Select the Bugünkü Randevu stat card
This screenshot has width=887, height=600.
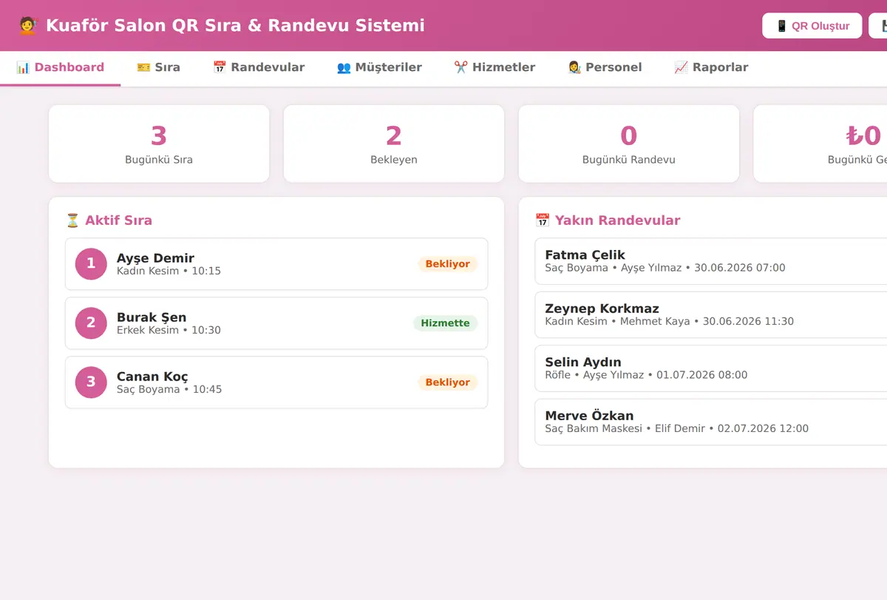pos(629,144)
